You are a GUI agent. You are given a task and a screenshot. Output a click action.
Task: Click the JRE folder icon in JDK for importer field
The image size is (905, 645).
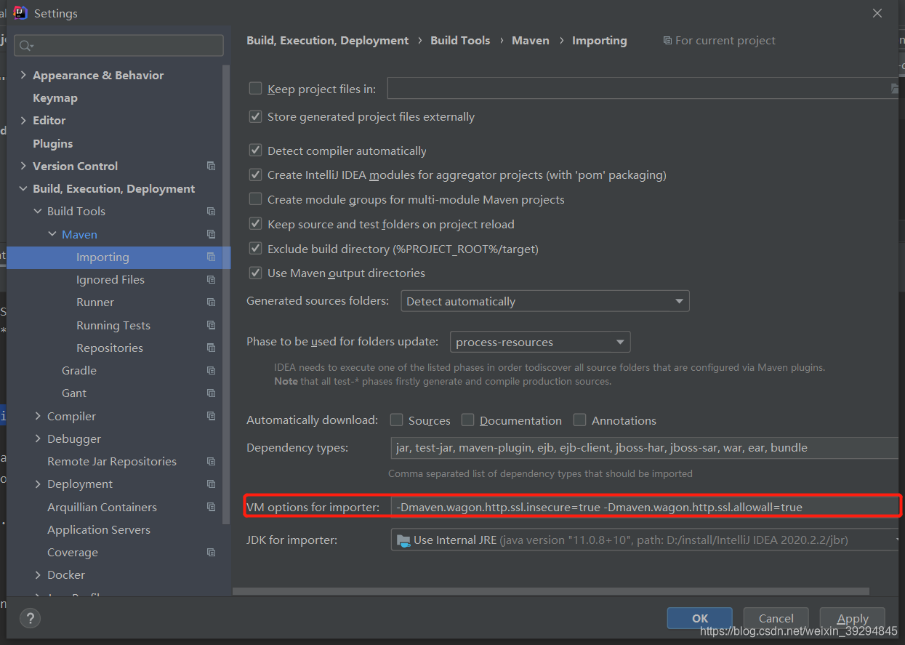click(x=405, y=540)
